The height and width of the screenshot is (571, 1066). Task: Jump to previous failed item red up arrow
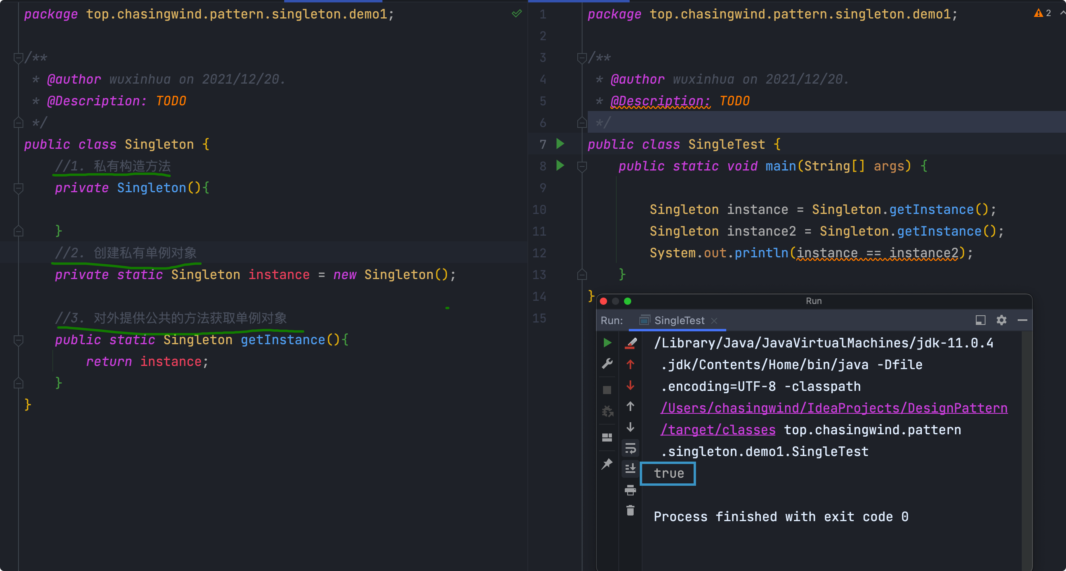tap(630, 364)
